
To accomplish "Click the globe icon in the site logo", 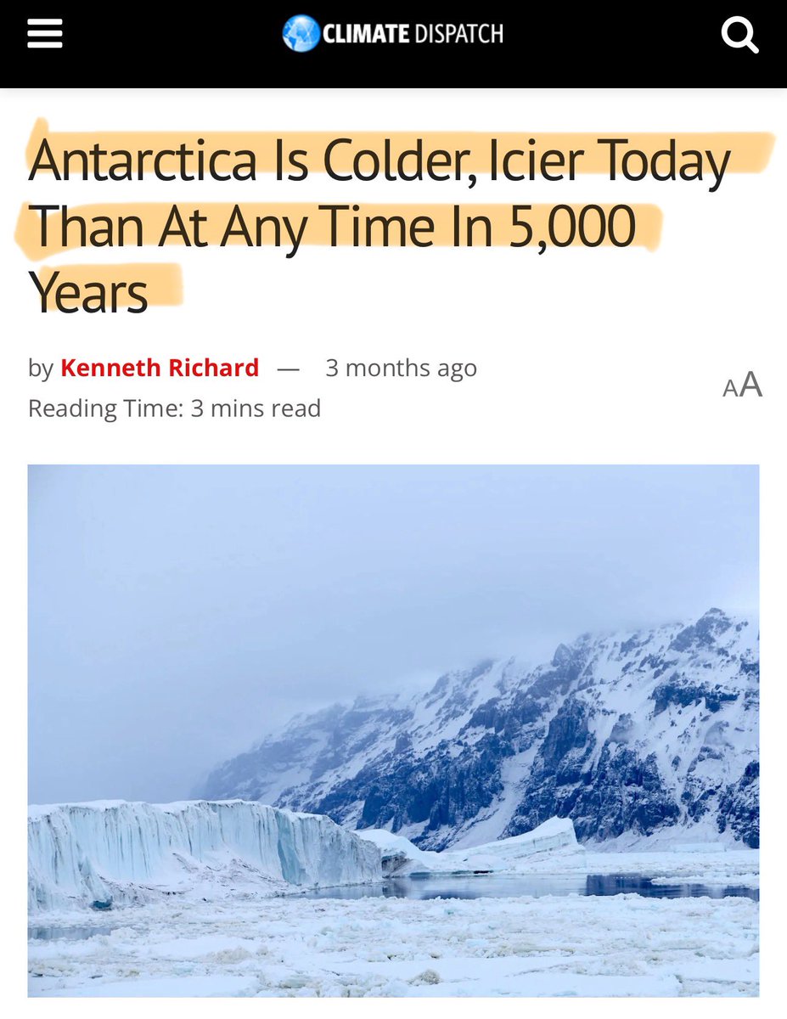I will (300, 34).
